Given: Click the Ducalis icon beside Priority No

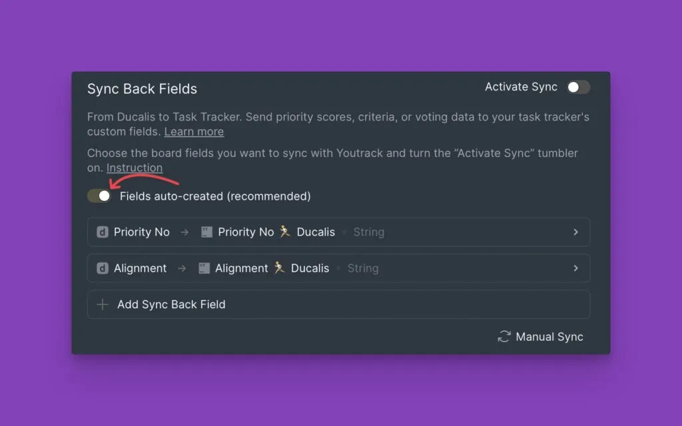Looking at the screenshot, I should (103, 232).
